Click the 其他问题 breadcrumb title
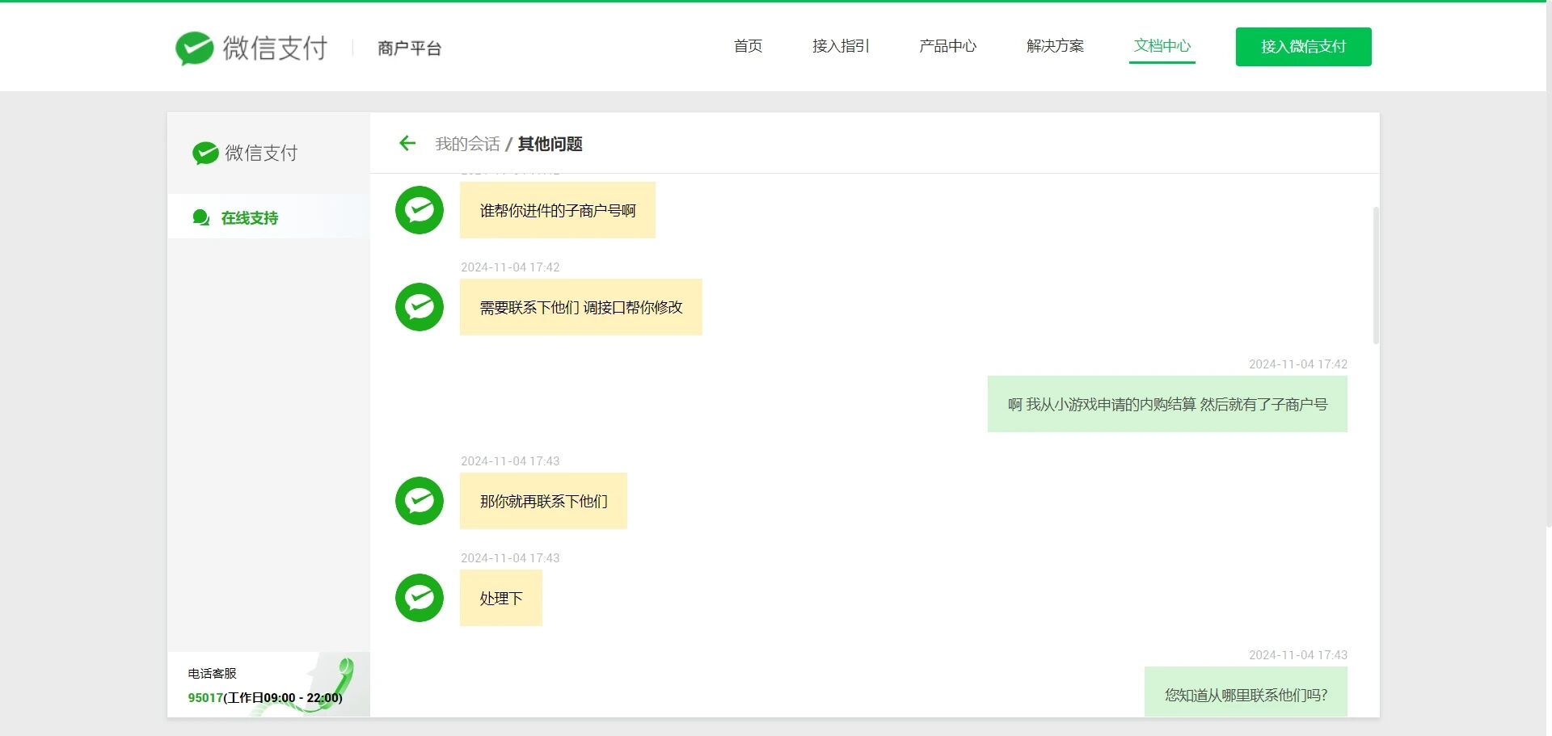Screen dimensions: 1552x736 550,144
